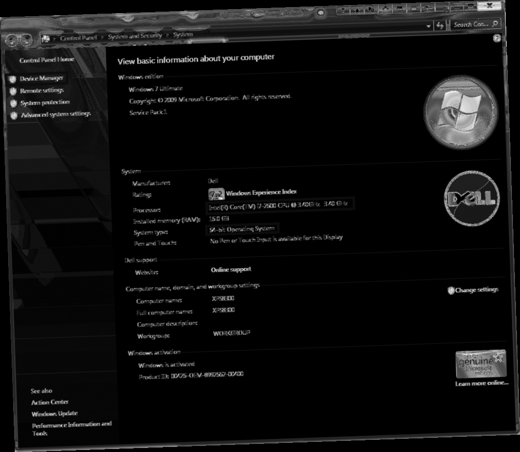The width and height of the screenshot is (520, 452).
Task: Click the 16.0 GB installed memory value
Action: pos(219,219)
